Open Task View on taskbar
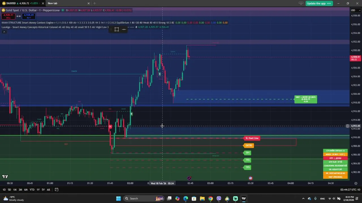Viewport: 362px width, 203px height. click(x=169, y=198)
